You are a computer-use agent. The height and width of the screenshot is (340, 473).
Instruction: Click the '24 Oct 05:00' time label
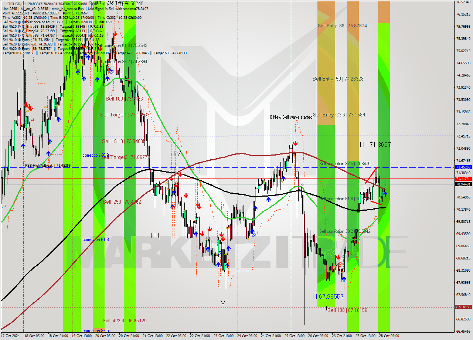pos(248,336)
